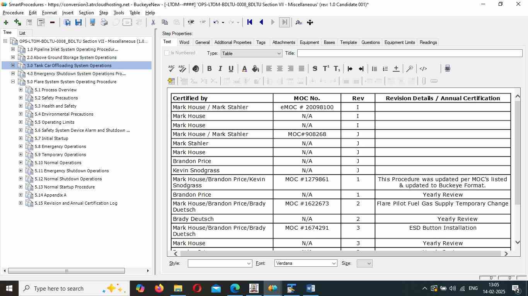
Task: Select 5.6 Safety System Device Alarm item
Action: [82, 130]
